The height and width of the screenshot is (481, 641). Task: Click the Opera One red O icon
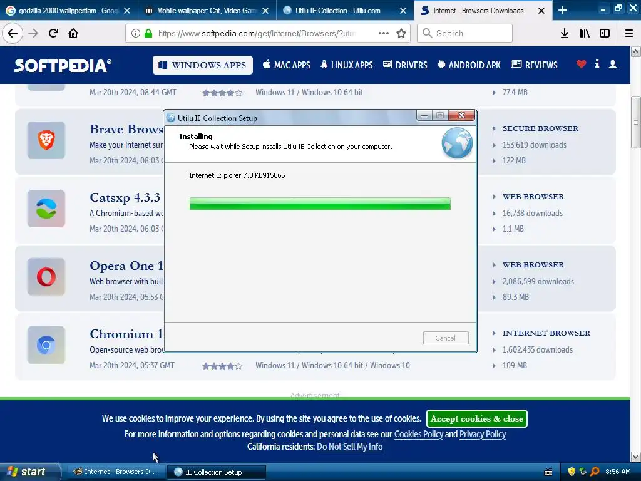point(46,277)
